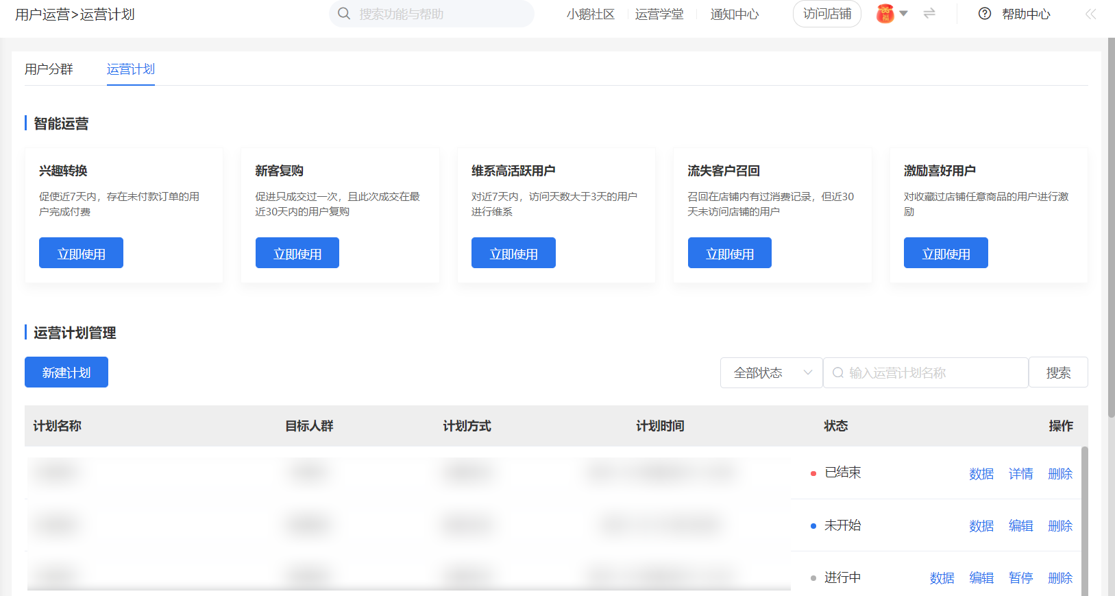Image resolution: width=1115 pixels, height=596 pixels.
Task: Click the switch-account arrows icon
Action: pos(929,14)
